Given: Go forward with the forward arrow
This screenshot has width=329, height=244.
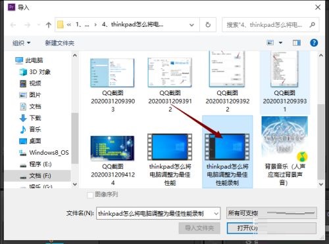Looking at the screenshot, I should pos(27,25).
